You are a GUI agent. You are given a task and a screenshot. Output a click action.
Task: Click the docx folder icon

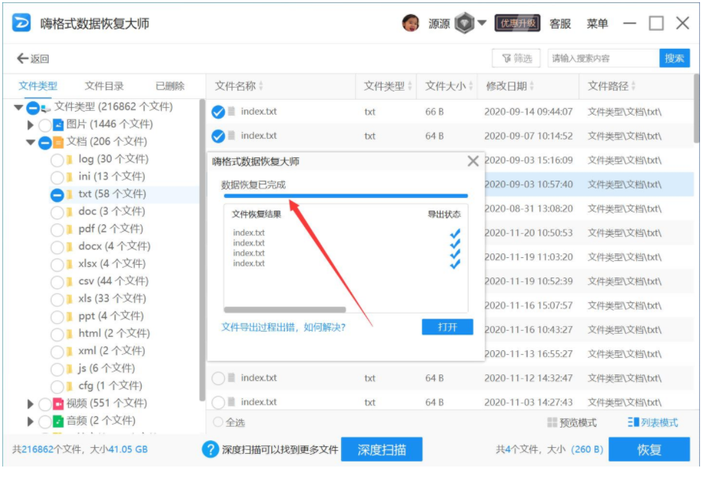point(70,247)
